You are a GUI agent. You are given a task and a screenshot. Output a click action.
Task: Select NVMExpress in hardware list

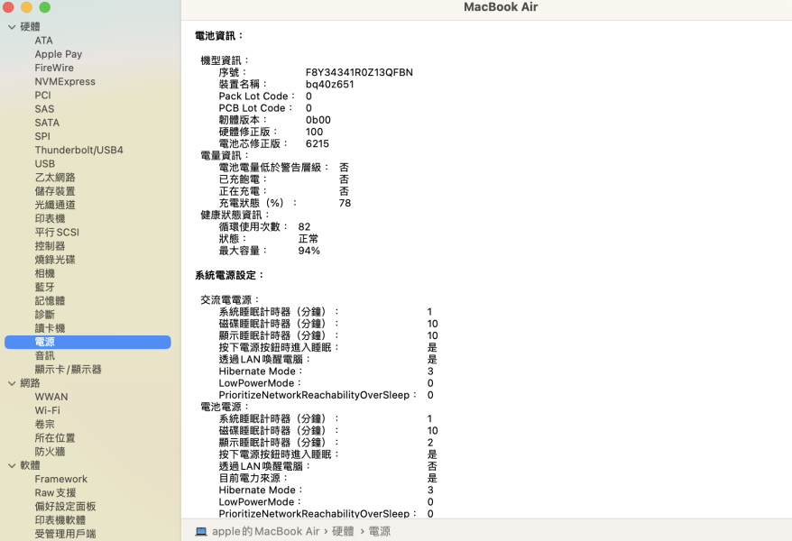[x=65, y=81]
